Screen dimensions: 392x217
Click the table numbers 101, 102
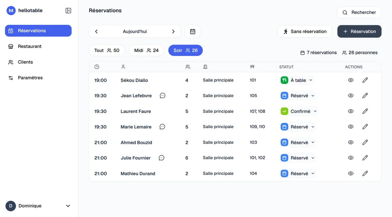tap(257, 158)
